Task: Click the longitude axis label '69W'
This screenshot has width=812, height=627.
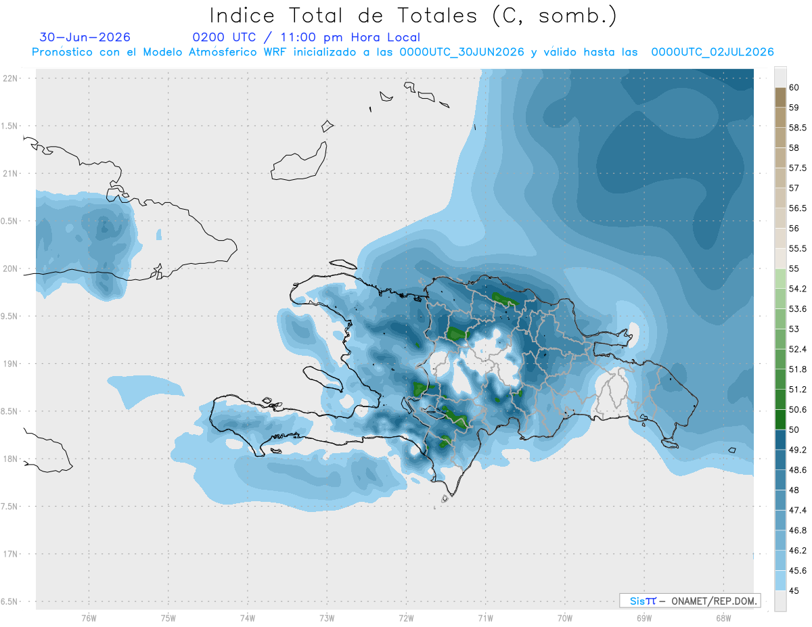Action: [x=644, y=618]
